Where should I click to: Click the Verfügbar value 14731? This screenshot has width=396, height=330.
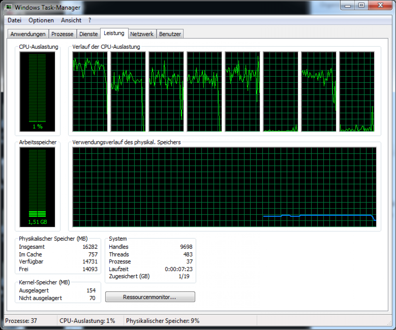(x=90, y=262)
